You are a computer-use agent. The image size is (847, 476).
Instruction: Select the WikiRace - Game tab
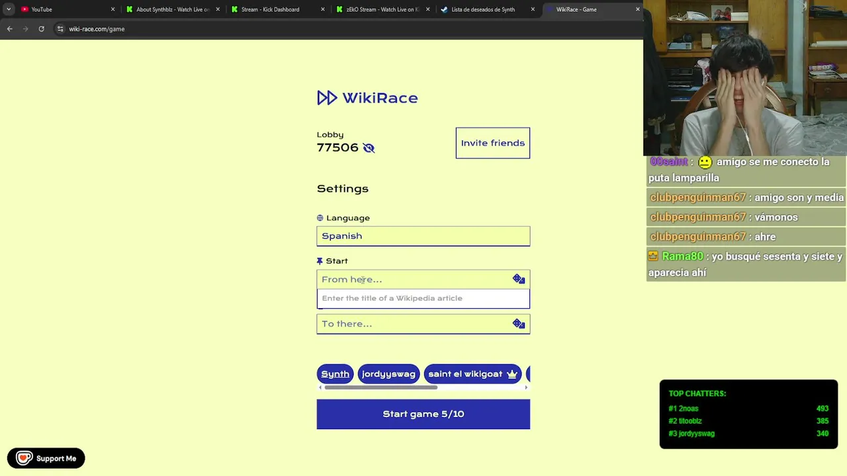click(592, 9)
